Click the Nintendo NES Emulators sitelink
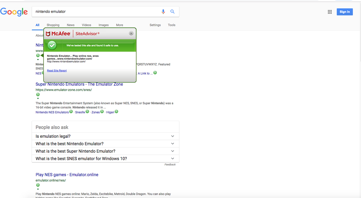The height and width of the screenshot is (198, 361). pos(52,112)
